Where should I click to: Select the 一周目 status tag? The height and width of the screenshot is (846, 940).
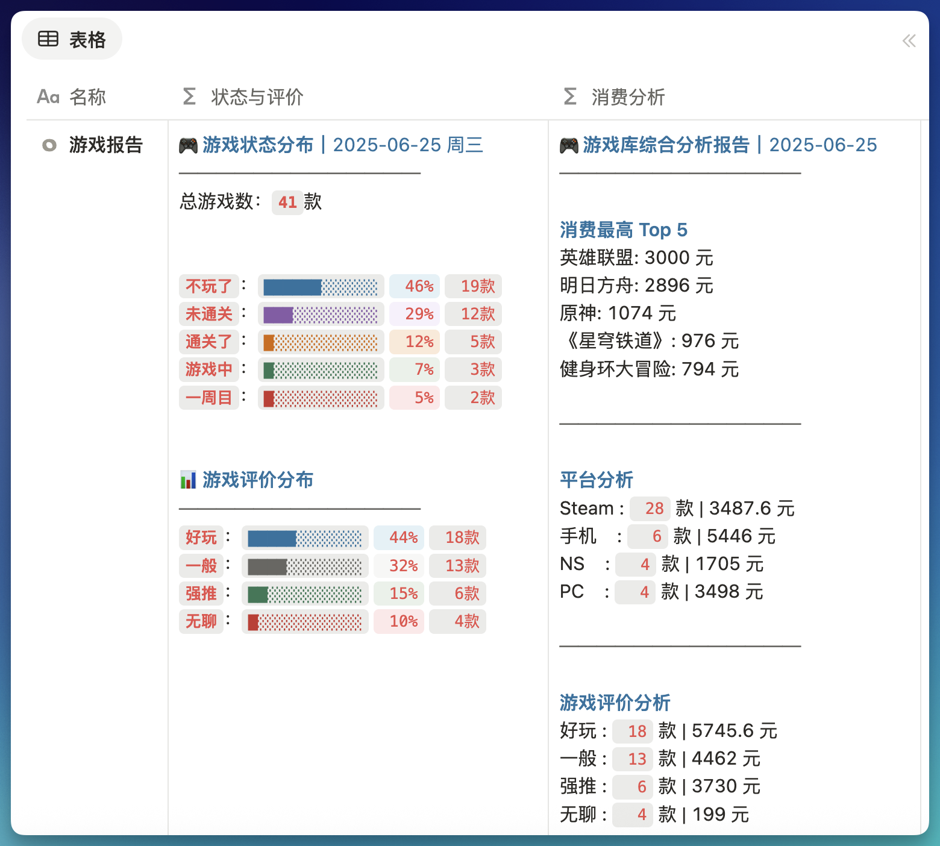[x=209, y=398]
